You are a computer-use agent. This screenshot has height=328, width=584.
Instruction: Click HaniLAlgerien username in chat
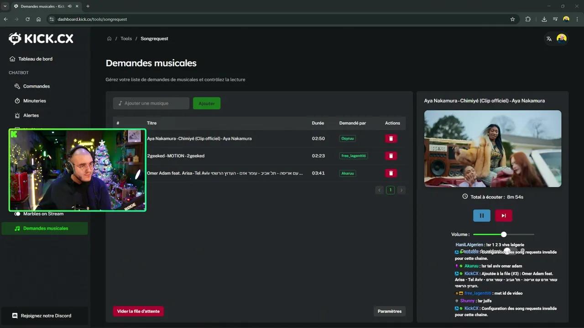coord(469,245)
